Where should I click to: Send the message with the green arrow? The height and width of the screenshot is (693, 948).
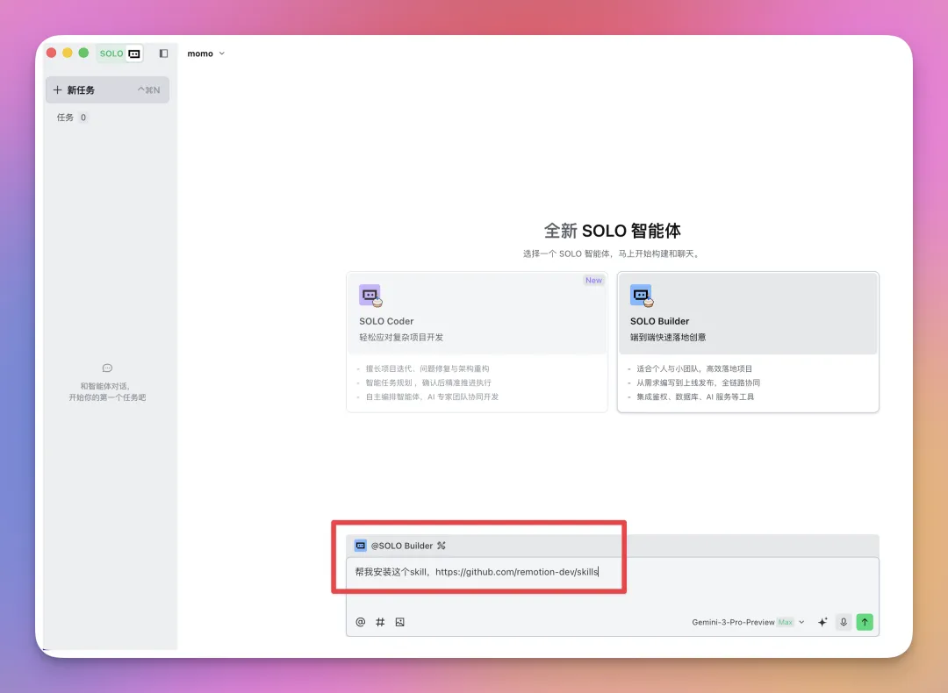point(865,622)
